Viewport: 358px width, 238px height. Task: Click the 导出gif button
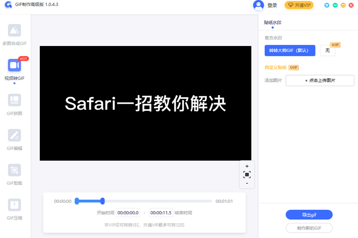pos(309,215)
